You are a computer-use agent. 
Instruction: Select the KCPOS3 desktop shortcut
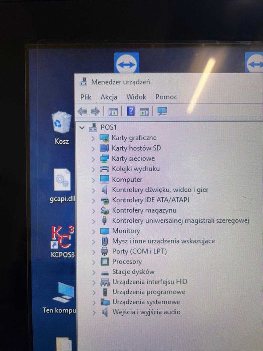[62, 242]
